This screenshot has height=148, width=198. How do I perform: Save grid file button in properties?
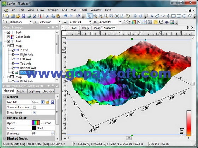[53, 102]
